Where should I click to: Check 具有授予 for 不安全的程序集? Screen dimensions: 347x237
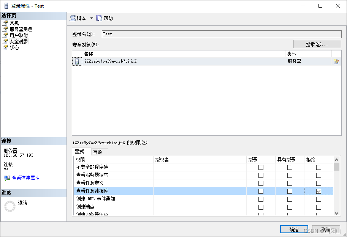coord(290,168)
